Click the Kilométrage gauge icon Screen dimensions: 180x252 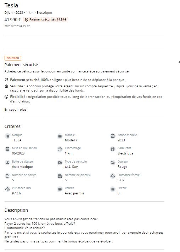point(60,149)
